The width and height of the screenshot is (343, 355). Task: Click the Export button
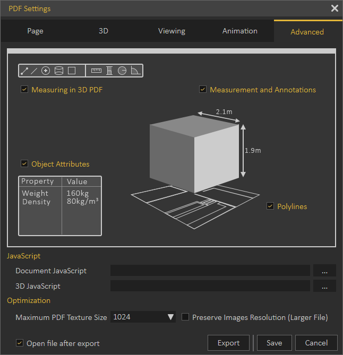click(x=228, y=343)
